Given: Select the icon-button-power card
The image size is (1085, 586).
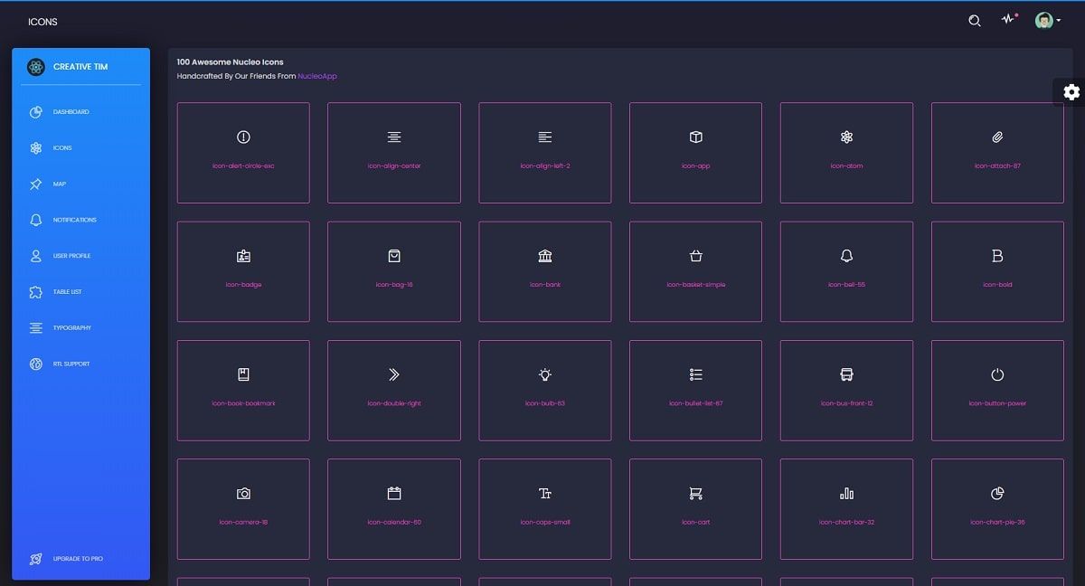Looking at the screenshot, I should click(996, 389).
